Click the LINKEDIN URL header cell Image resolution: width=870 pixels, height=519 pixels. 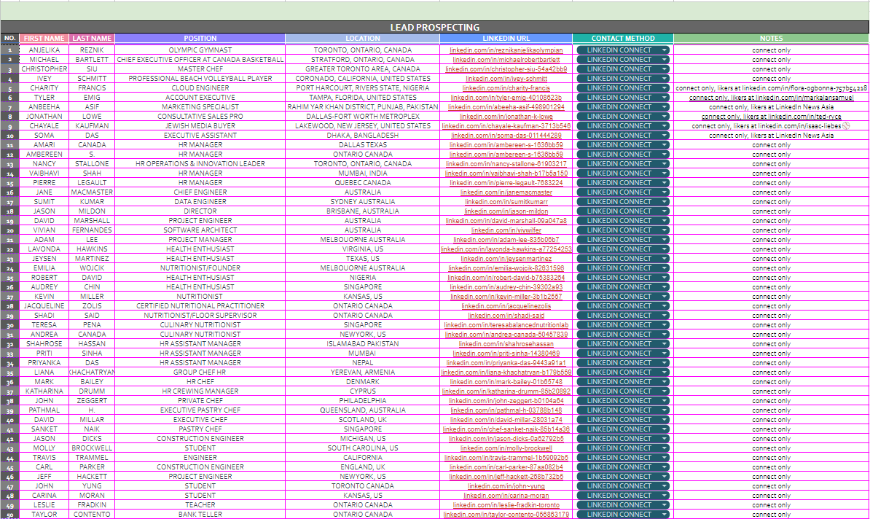(x=506, y=38)
